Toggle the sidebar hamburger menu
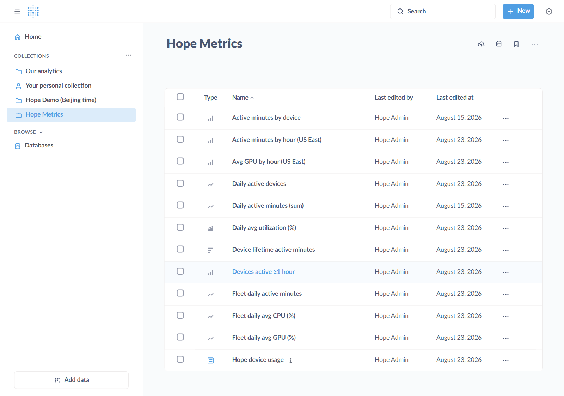Viewport: 564px width, 396px height. click(17, 11)
